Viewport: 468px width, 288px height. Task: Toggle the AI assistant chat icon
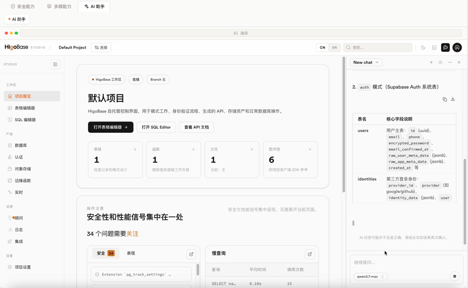click(445, 47)
